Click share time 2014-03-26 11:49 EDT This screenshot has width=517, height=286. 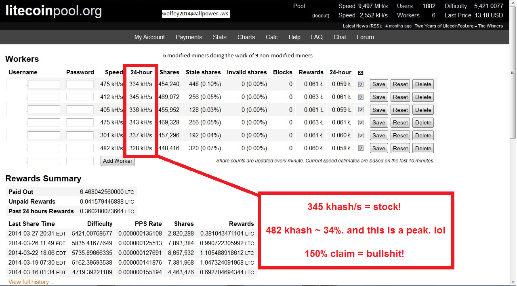click(37, 243)
